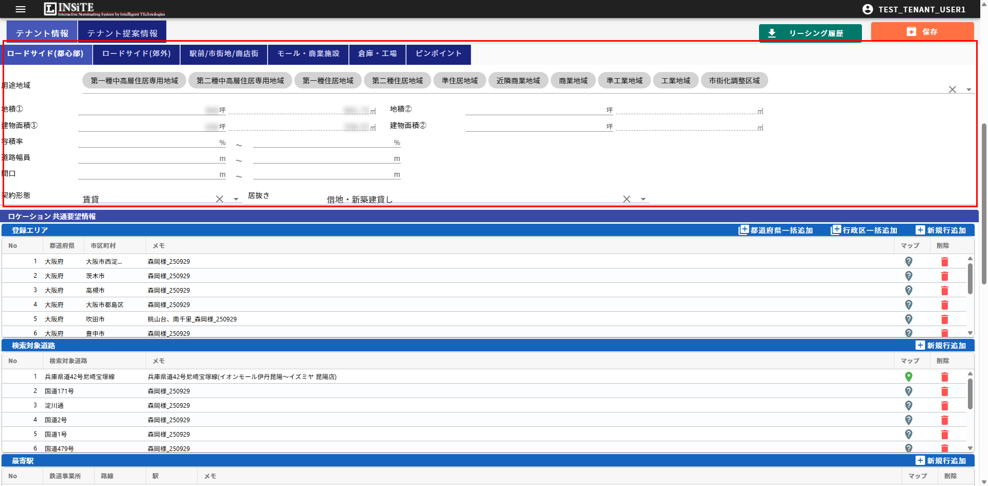Click the 保存 save button
This screenshot has height=486, width=988.
pos(922,32)
